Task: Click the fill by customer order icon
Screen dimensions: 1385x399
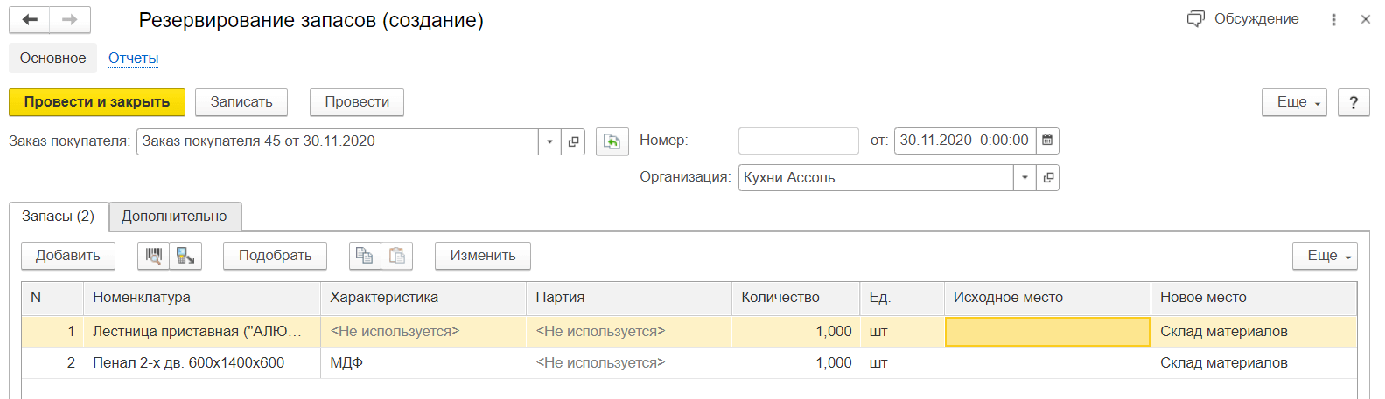Action: 612,141
